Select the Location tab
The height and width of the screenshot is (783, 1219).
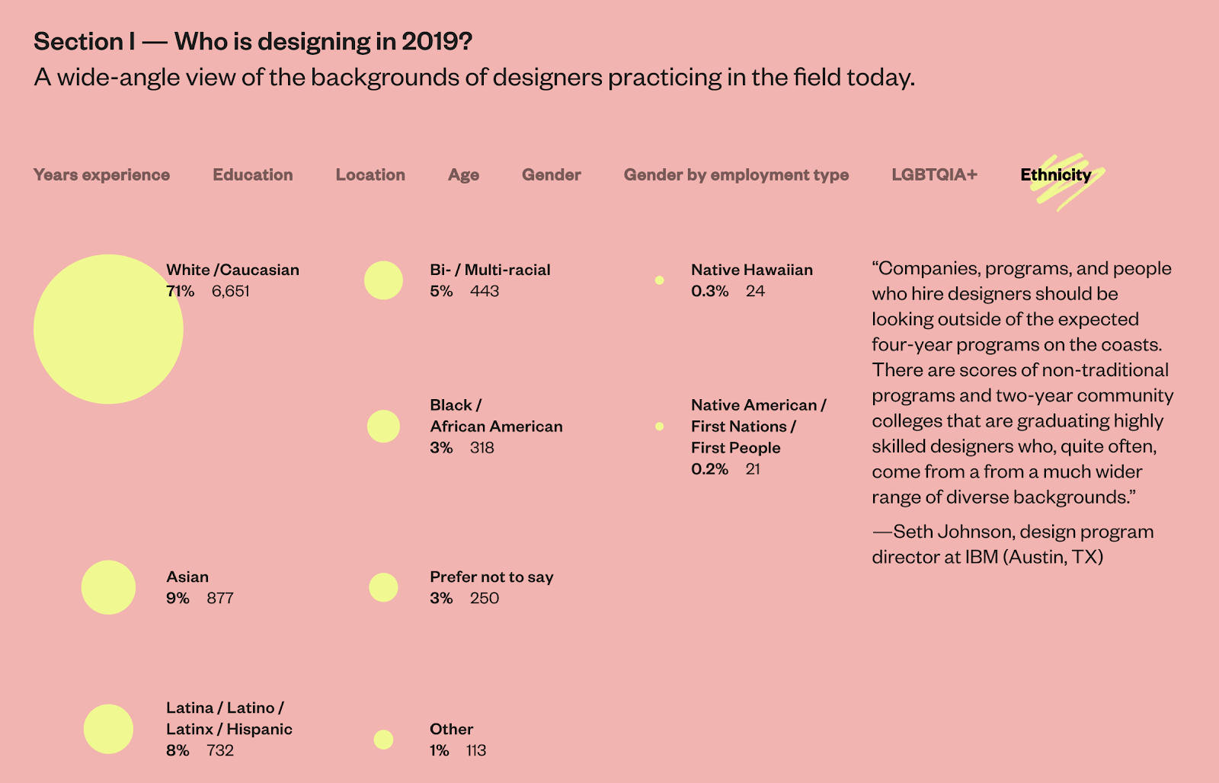click(x=370, y=174)
